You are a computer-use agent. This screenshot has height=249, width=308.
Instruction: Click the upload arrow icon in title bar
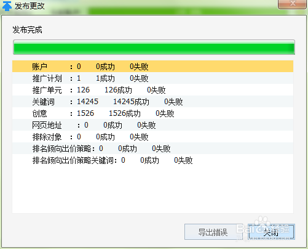(7, 6)
